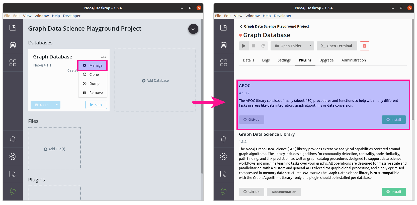Switch to the Logs tab

coord(266,60)
